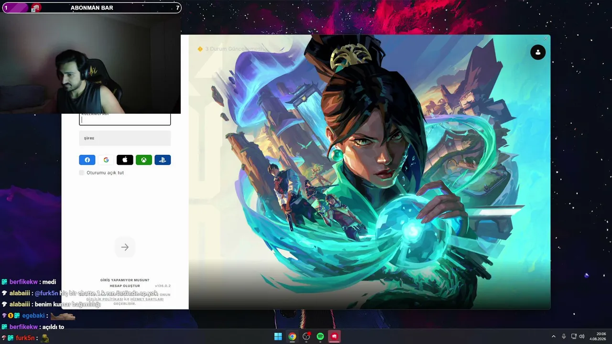Sign in with Apple button
This screenshot has height=344, width=612.
(x=125, y=160)
